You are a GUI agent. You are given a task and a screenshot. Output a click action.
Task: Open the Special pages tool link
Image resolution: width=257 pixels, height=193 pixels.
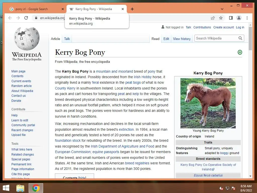(21, 159)
